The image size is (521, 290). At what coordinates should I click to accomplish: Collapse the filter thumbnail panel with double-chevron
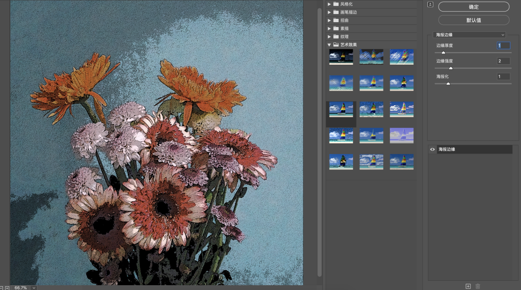pyautogui.click(x=430, y=5)
